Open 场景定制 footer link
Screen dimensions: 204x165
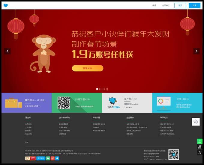pos(130,134)
